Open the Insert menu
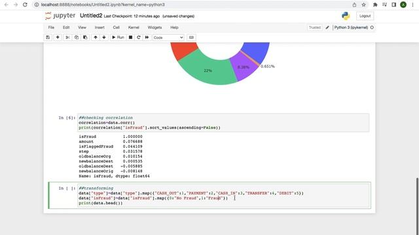This screenshot has height=235, width=419. point(100,27)
